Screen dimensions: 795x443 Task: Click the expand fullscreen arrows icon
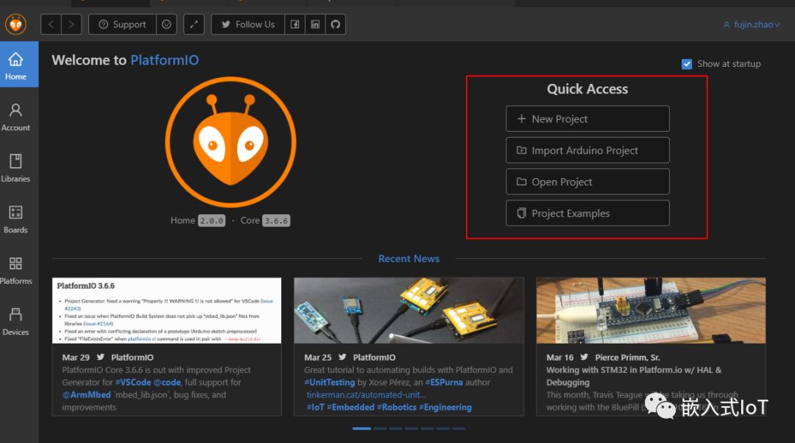click(x=194, y=24)
